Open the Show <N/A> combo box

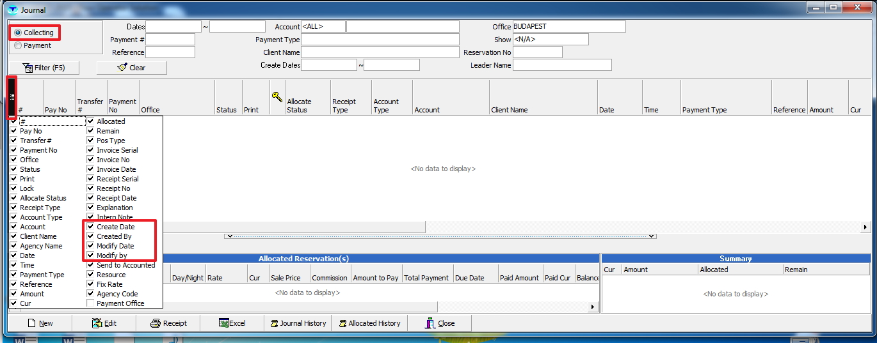[x=550, y=40]
